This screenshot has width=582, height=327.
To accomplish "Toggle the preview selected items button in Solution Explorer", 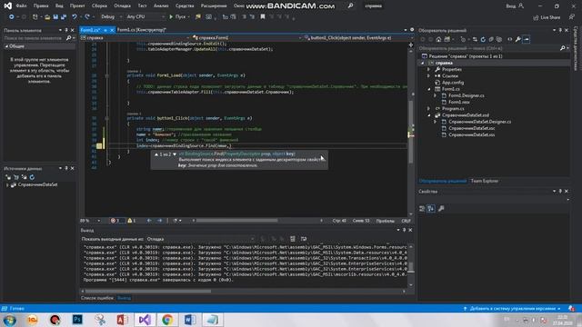I will point(527,39).
